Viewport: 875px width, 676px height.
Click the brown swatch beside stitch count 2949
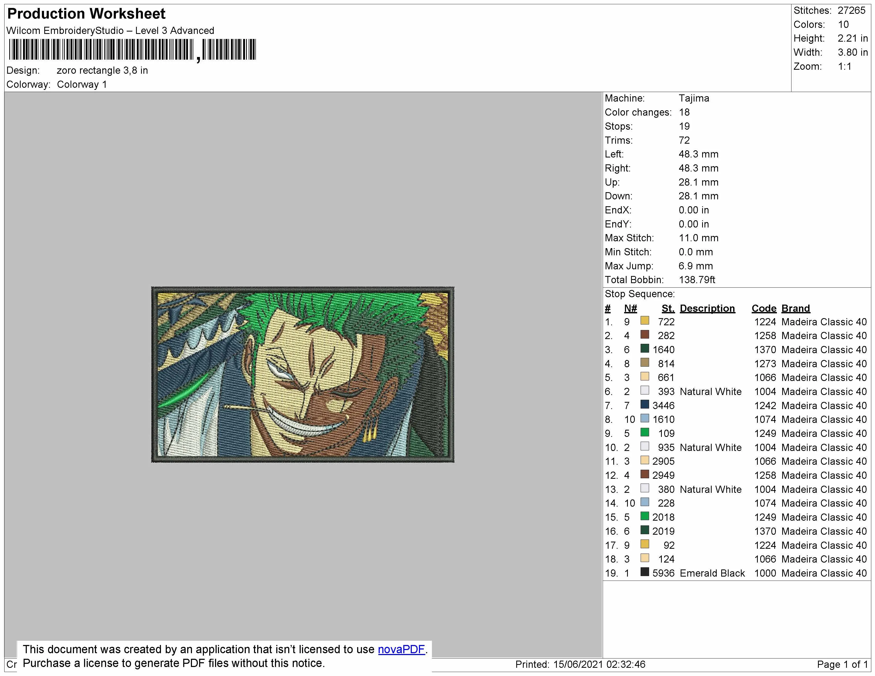[x=645, y=474]
